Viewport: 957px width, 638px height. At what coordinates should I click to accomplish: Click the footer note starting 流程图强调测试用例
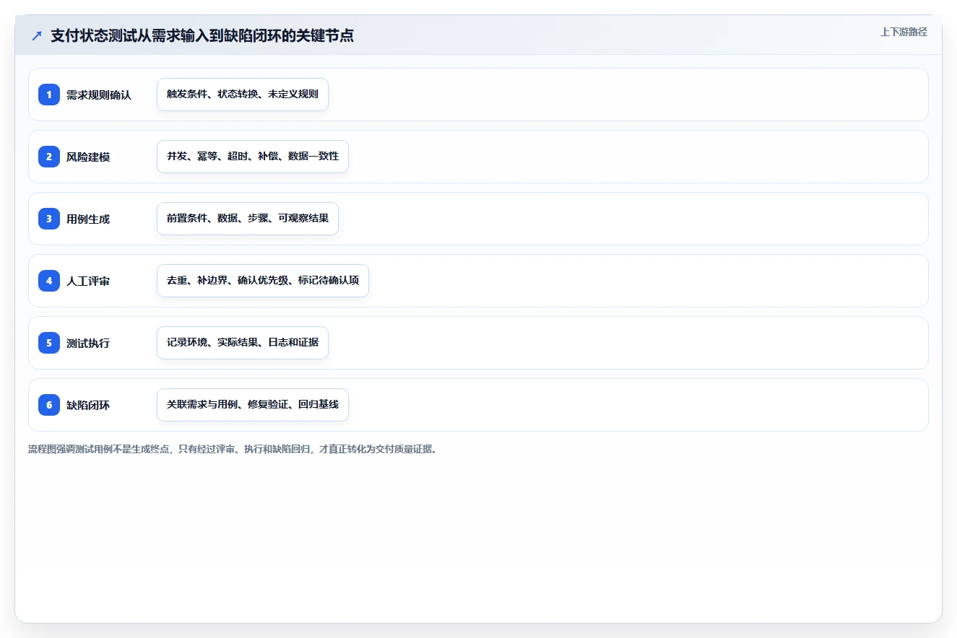[233, 449]
